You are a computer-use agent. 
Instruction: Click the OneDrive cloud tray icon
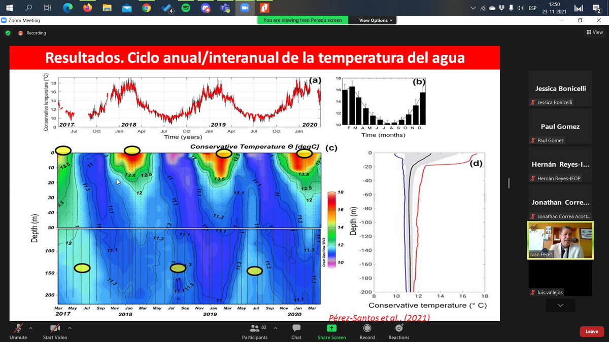click(x=492, y=8)
